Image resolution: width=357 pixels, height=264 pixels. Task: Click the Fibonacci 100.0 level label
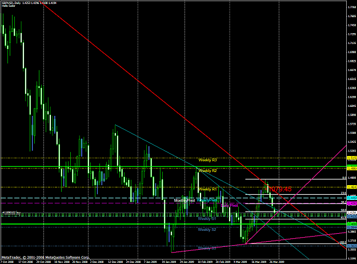343,242
